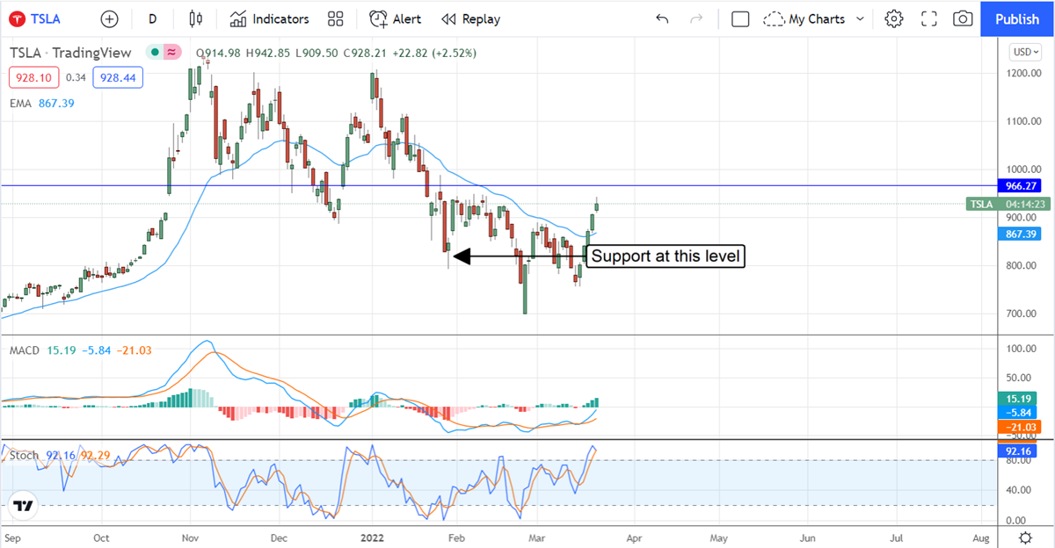Click the compare or add symbol plus icon
The height and width of the screenshot is (548, 1055).
(109, 18)
